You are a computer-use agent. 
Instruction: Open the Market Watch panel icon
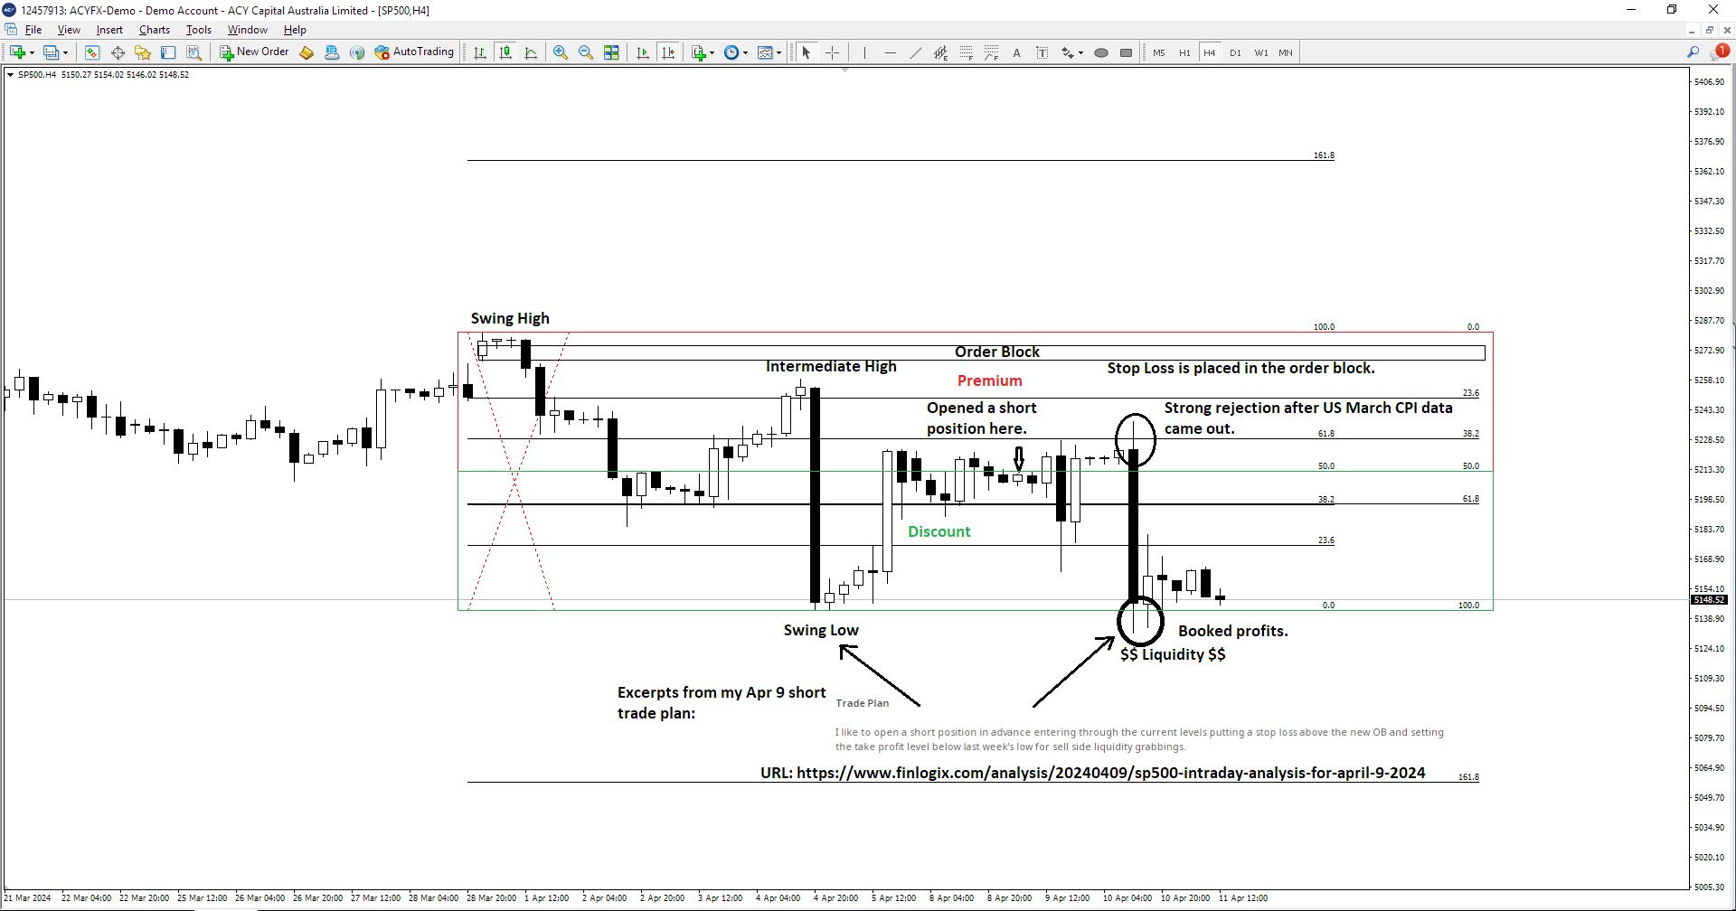tap(91, 52)
